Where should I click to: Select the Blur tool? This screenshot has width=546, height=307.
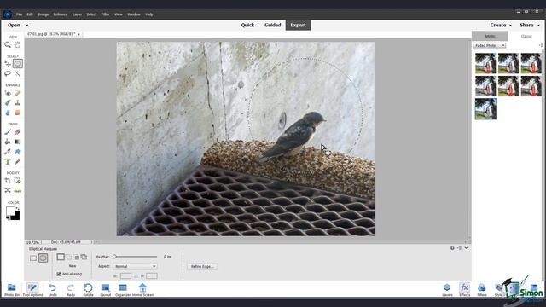pyautogui.click(x=8, y=113)
